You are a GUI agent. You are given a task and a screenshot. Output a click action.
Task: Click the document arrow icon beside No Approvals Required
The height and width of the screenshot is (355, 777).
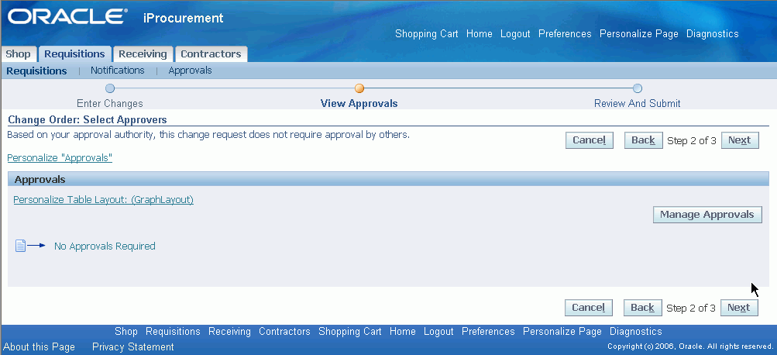point(30,246)
